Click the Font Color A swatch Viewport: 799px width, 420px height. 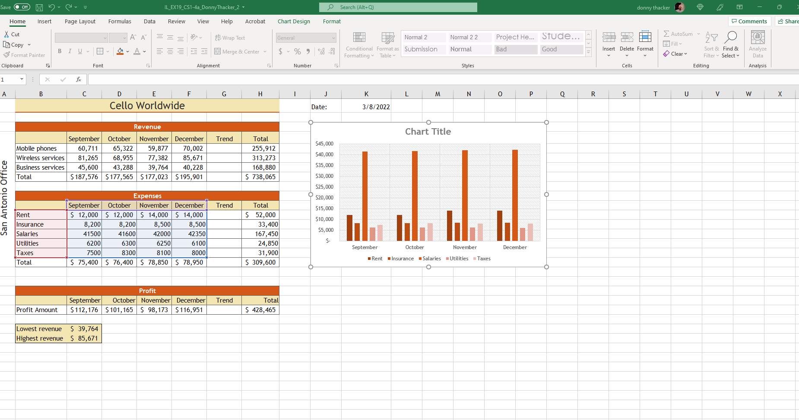point(137,51)
